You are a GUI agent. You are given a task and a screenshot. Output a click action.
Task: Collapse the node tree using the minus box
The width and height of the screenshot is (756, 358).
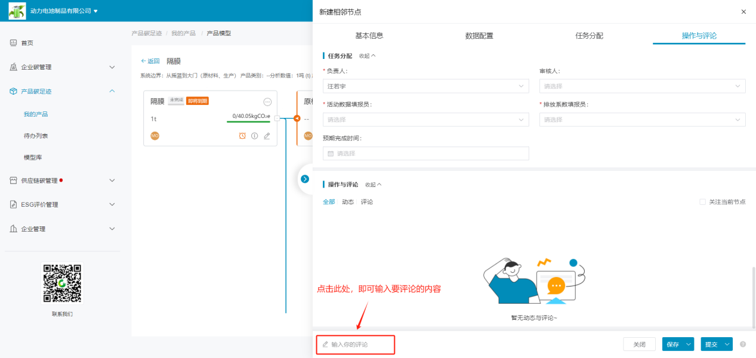point(277,118)
